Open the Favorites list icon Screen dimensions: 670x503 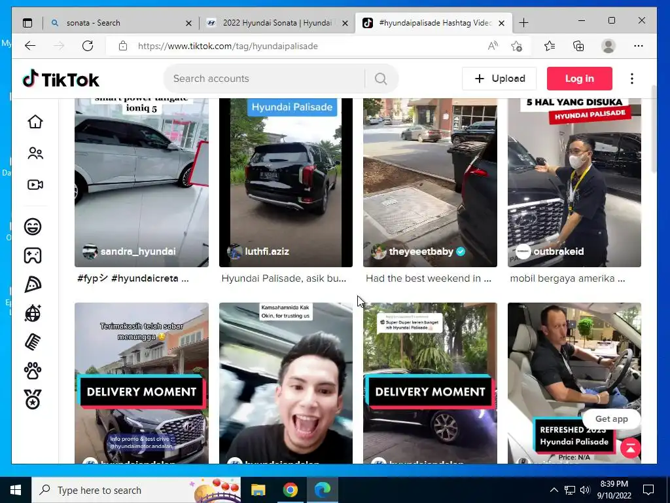(550, 46)
